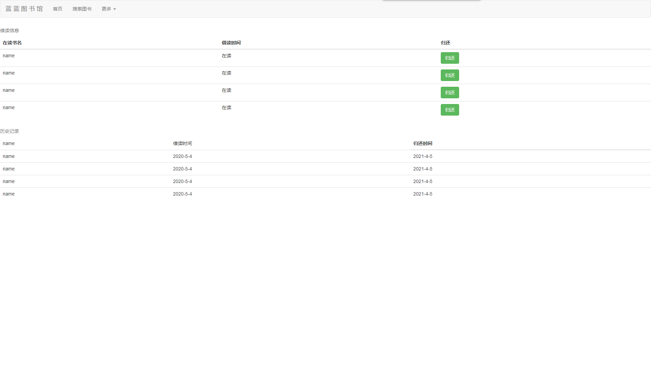
Task: Open the 首页 navigation link
Action: click(58, 9)
